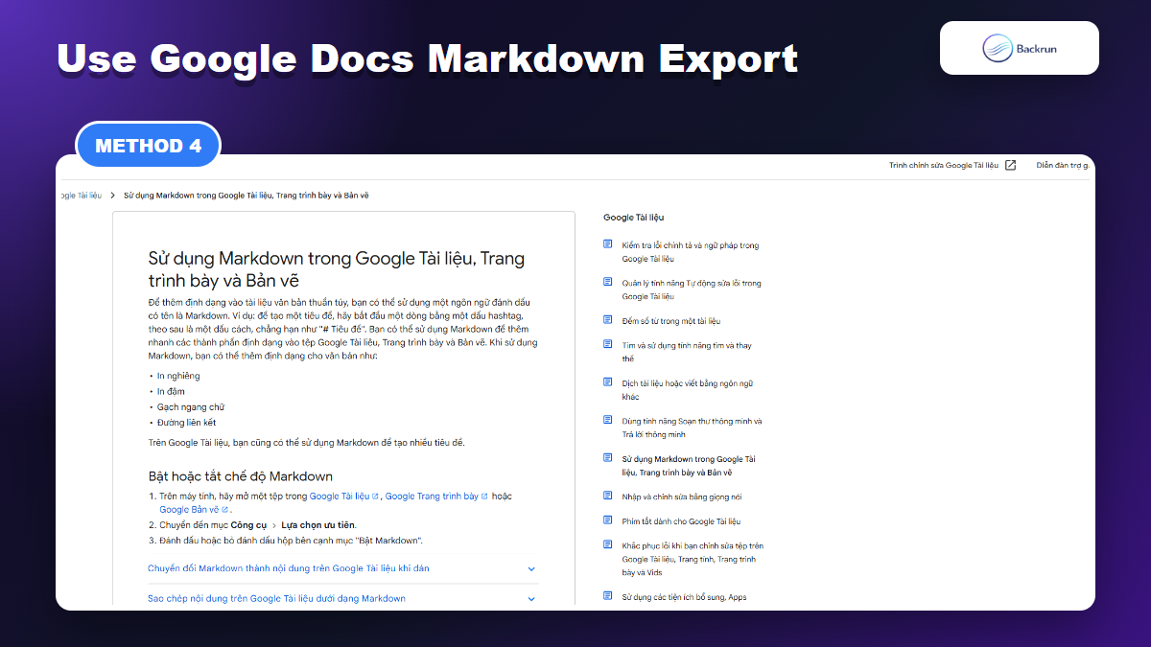Open sidebar article 'Sử dụng các tiện ích bổ sung, Apps'
The width and height of the screenshot is (1151, 647).
pos(684,597)
